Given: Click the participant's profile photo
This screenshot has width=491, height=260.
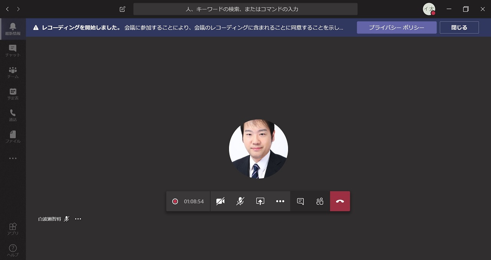Looking at the screenshot, I should (x=259, y=149).
